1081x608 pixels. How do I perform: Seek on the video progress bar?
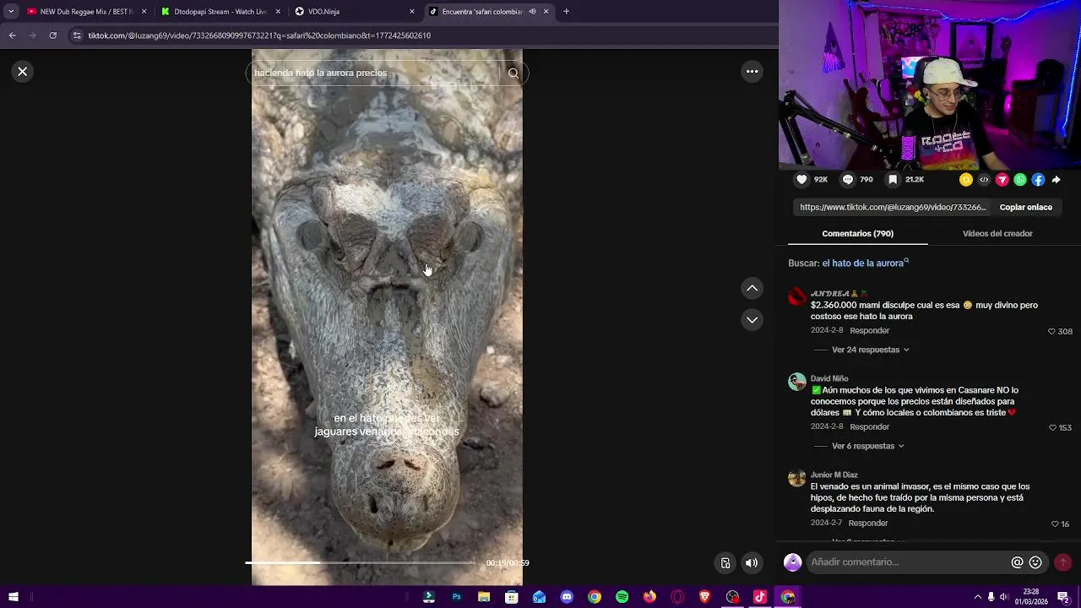361,562
